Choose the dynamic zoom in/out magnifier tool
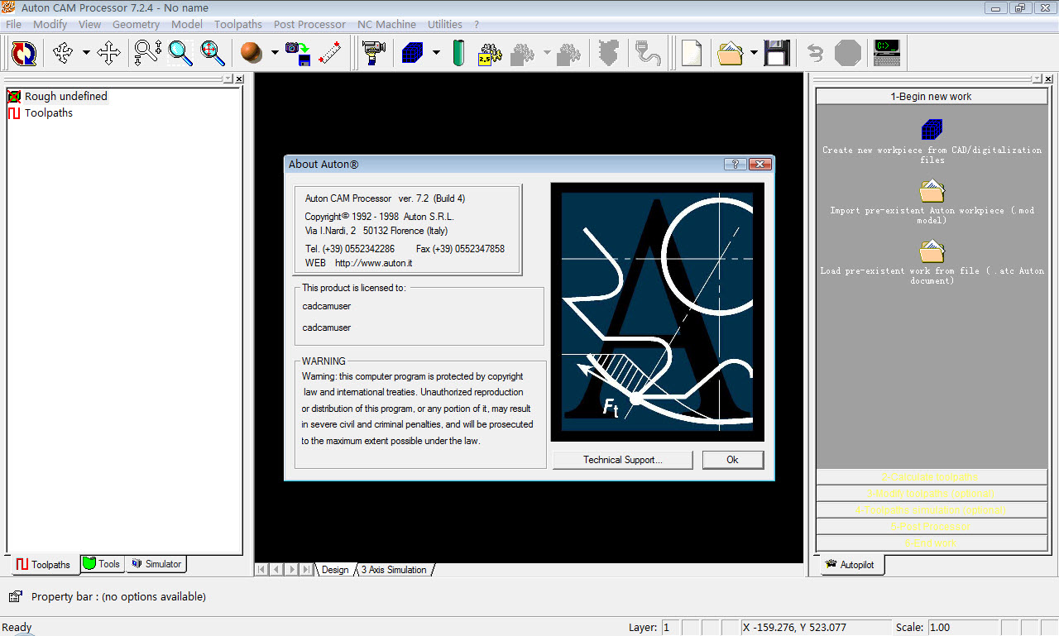1059x636 pixels. pos(148,53)
